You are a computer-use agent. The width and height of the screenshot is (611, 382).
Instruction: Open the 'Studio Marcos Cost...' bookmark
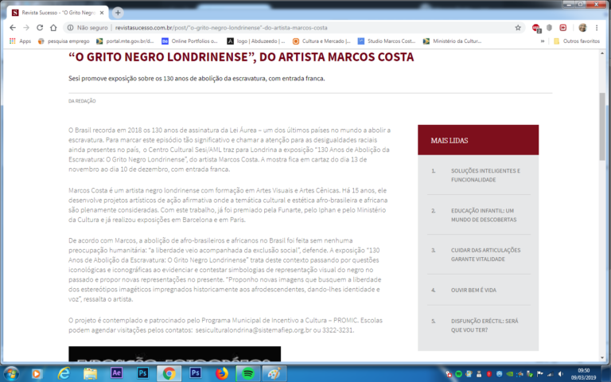(387, 41)
